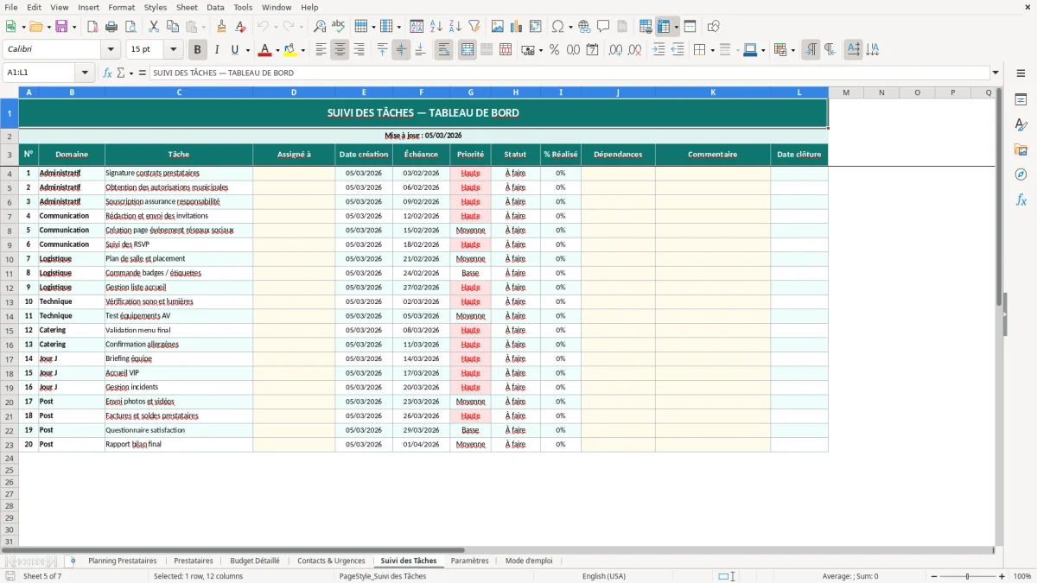1037x583 pixels.
Task: Click the zoom out minus button
Action: pyautogui.click(x=933, y=576)
